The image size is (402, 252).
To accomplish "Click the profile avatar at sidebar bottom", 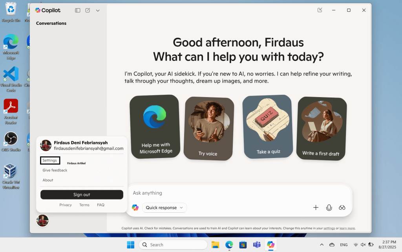I will pos(42,221).
